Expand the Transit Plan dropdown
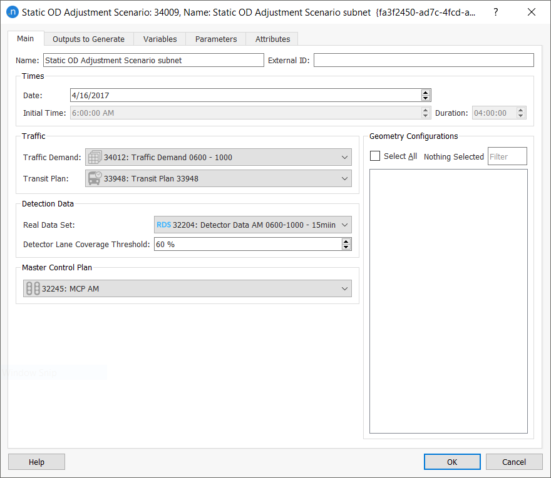Screen dimensions: 551x478 coord(344,179)
